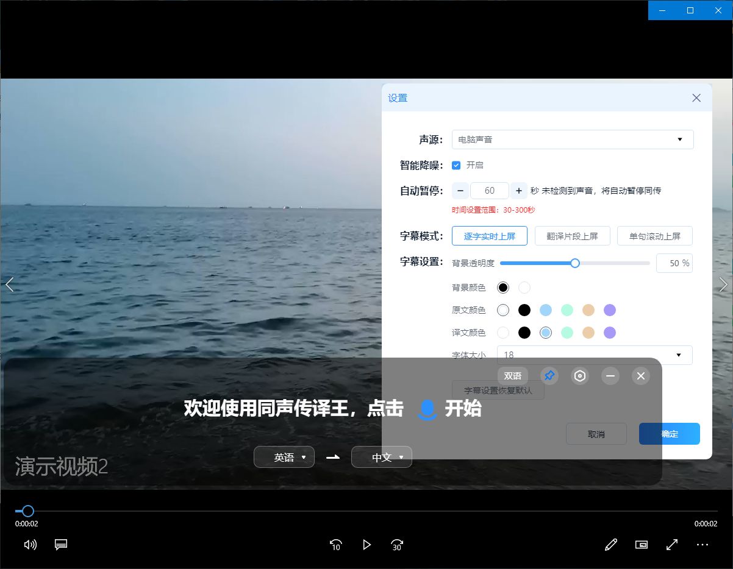Screen dimensions: 733x569
Task: Go to the previous video with the left arrow
Action: click(x=9, y=284)
